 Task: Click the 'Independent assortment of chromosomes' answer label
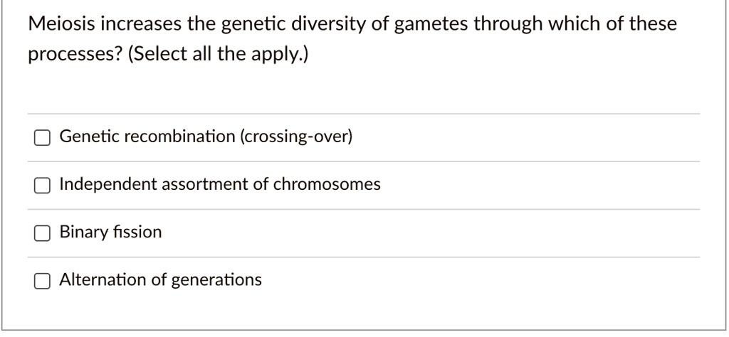pyautogui.click(x=220, y=184)
